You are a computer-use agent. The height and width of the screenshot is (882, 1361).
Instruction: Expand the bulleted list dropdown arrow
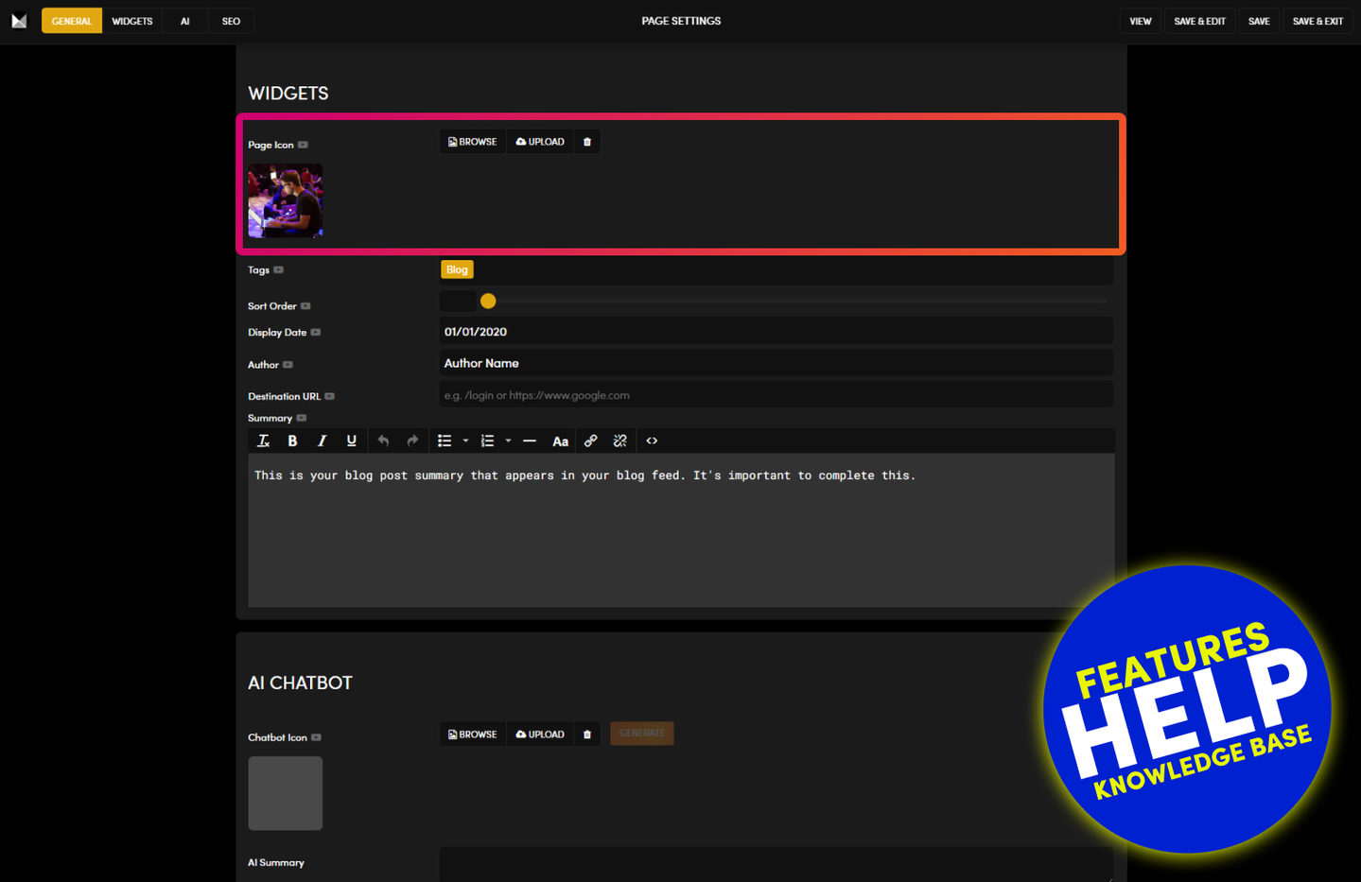tap(465, 441)
